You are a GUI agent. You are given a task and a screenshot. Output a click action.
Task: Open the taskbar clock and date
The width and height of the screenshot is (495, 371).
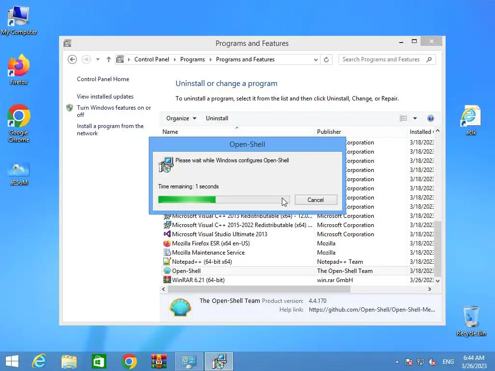[x=474, y=362]
